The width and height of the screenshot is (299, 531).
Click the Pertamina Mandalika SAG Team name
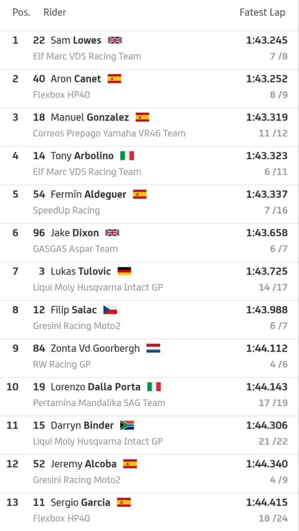tap(99, 403)
